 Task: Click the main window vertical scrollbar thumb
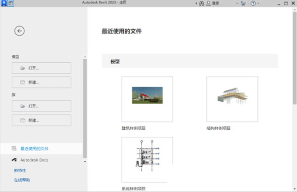(295, 58)
